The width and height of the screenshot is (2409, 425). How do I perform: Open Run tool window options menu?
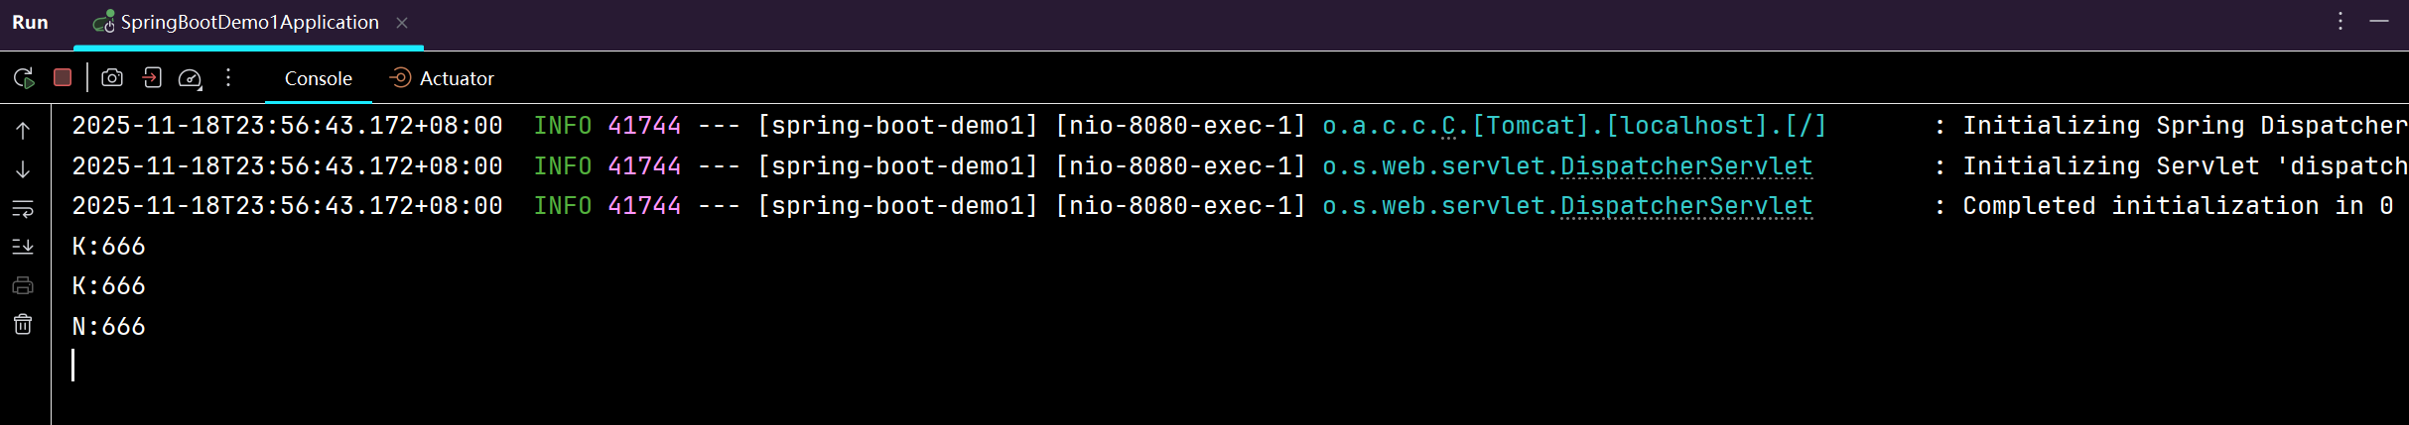pos(2341,21)
